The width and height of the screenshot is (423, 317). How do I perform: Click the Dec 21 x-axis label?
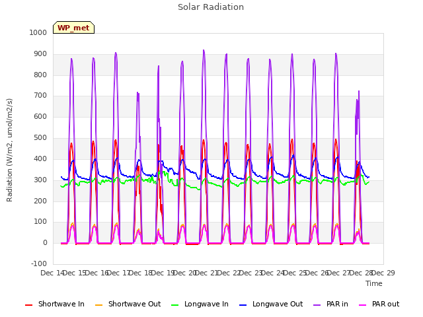[x=207, y=273]
